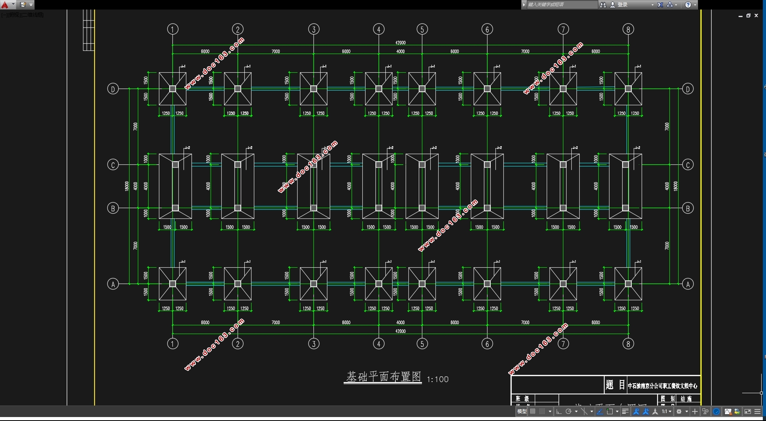766x421 pixels.
Task: Restore down the drawing window
Action: pos(749,15)
